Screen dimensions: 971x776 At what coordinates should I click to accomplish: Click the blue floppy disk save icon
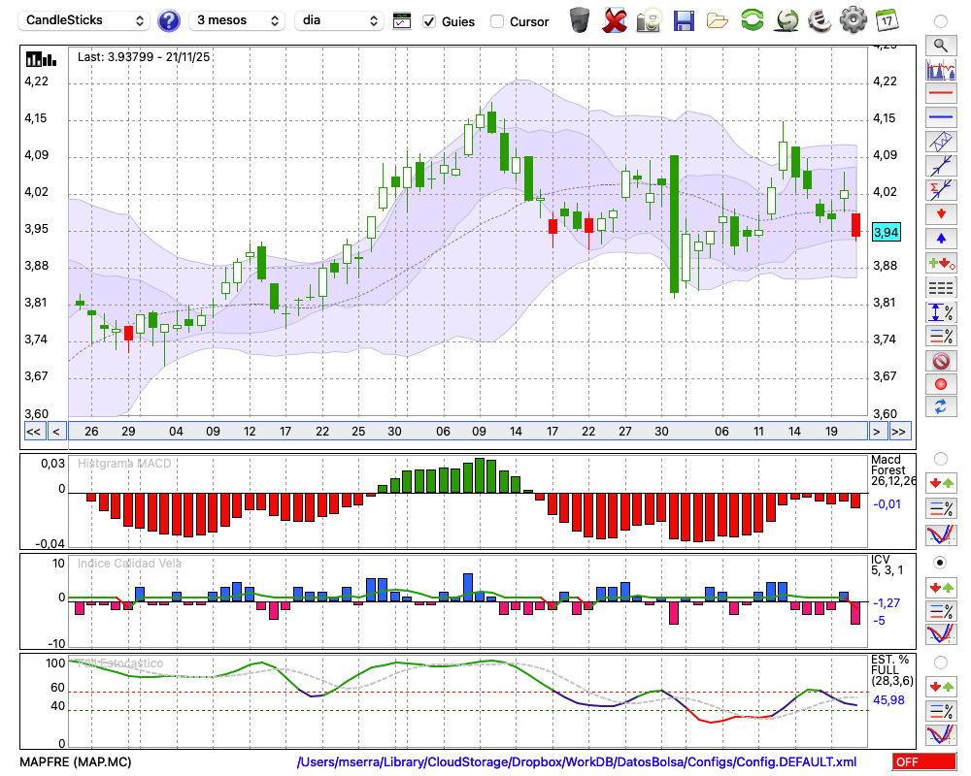point(684,20)
